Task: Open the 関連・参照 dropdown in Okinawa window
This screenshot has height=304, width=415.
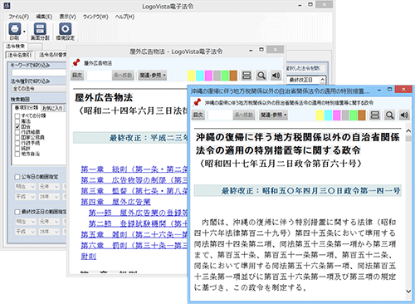Action: pyautogui.click(x=273, y=115)
